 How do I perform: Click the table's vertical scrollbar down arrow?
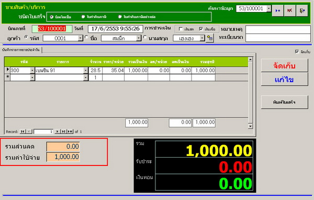250,126
